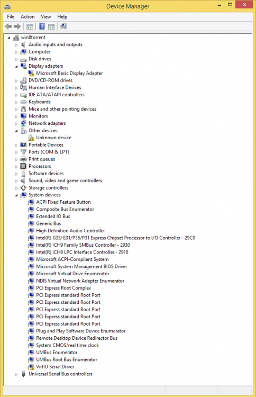Select Composite Bus Enumerator device
256x397 pixels.
pyautogui.click(x=65, y=209)
